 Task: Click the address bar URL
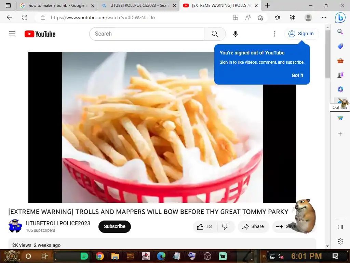point(103,17)
